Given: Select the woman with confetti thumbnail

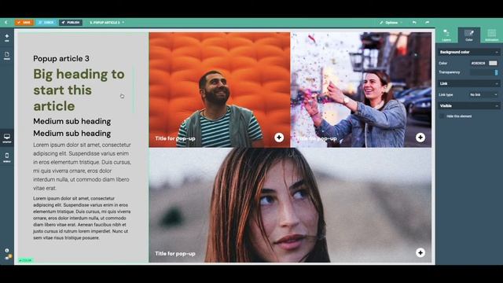Looking at the screenshot, I should tap(361, 90).
